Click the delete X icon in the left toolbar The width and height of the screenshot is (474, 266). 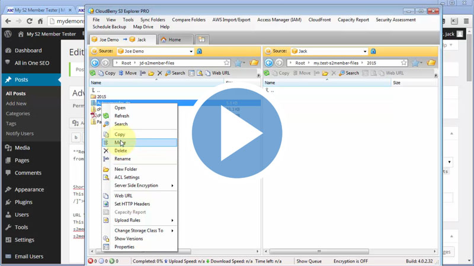point(159,73)
